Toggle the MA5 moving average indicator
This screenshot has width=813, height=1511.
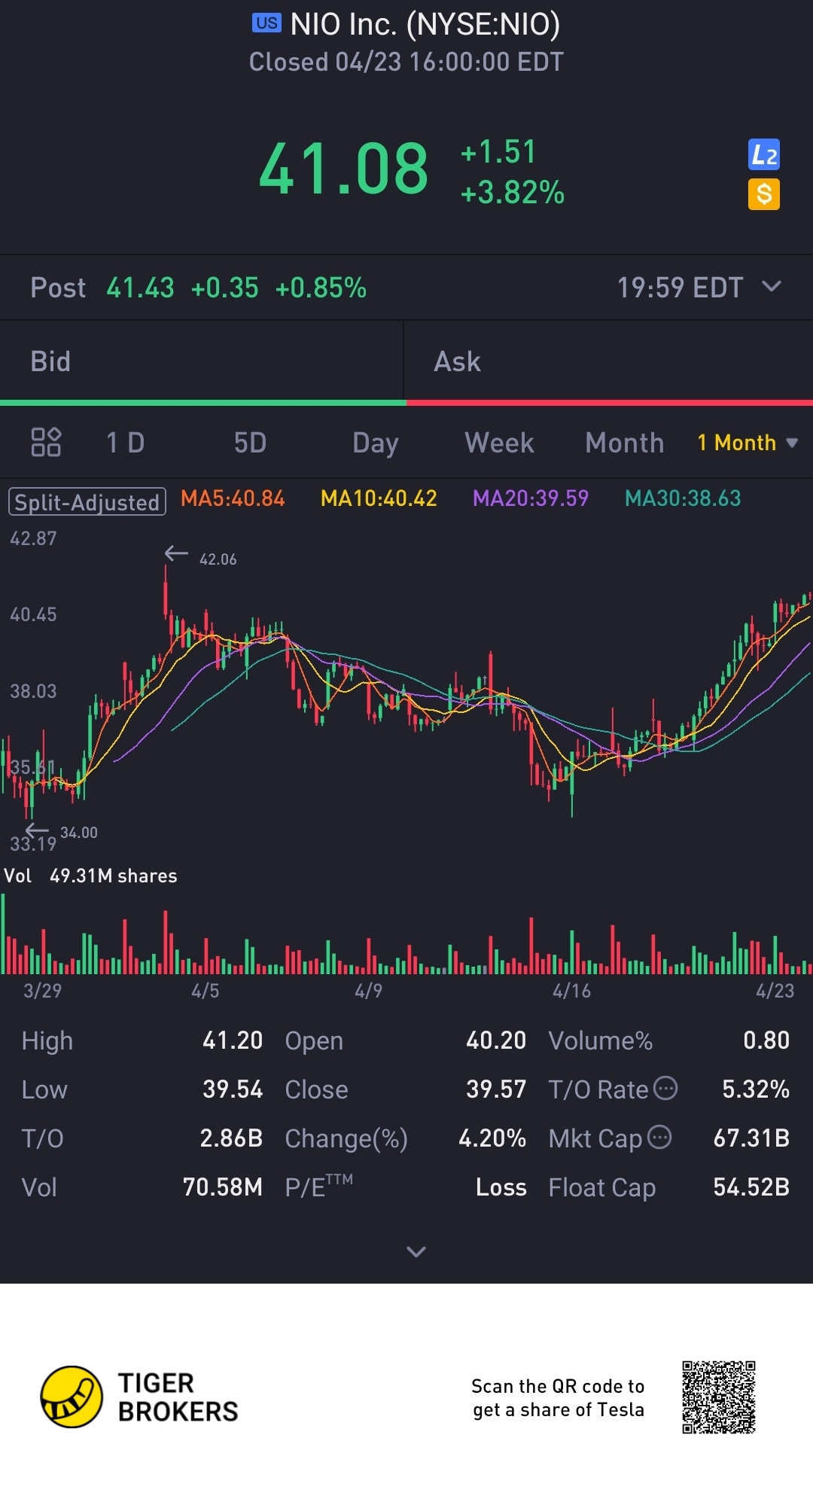point(233,498)
